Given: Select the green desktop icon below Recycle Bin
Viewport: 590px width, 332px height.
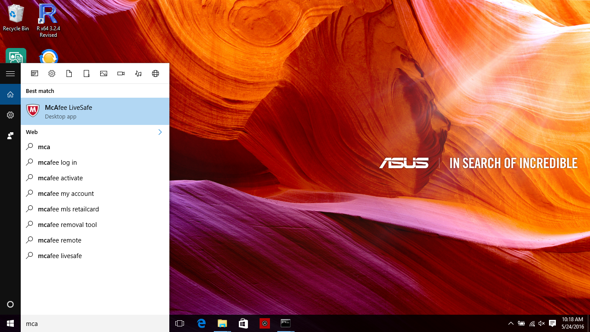Looking at the screenshot, I should pyautogui.click(x=16, y=56).
